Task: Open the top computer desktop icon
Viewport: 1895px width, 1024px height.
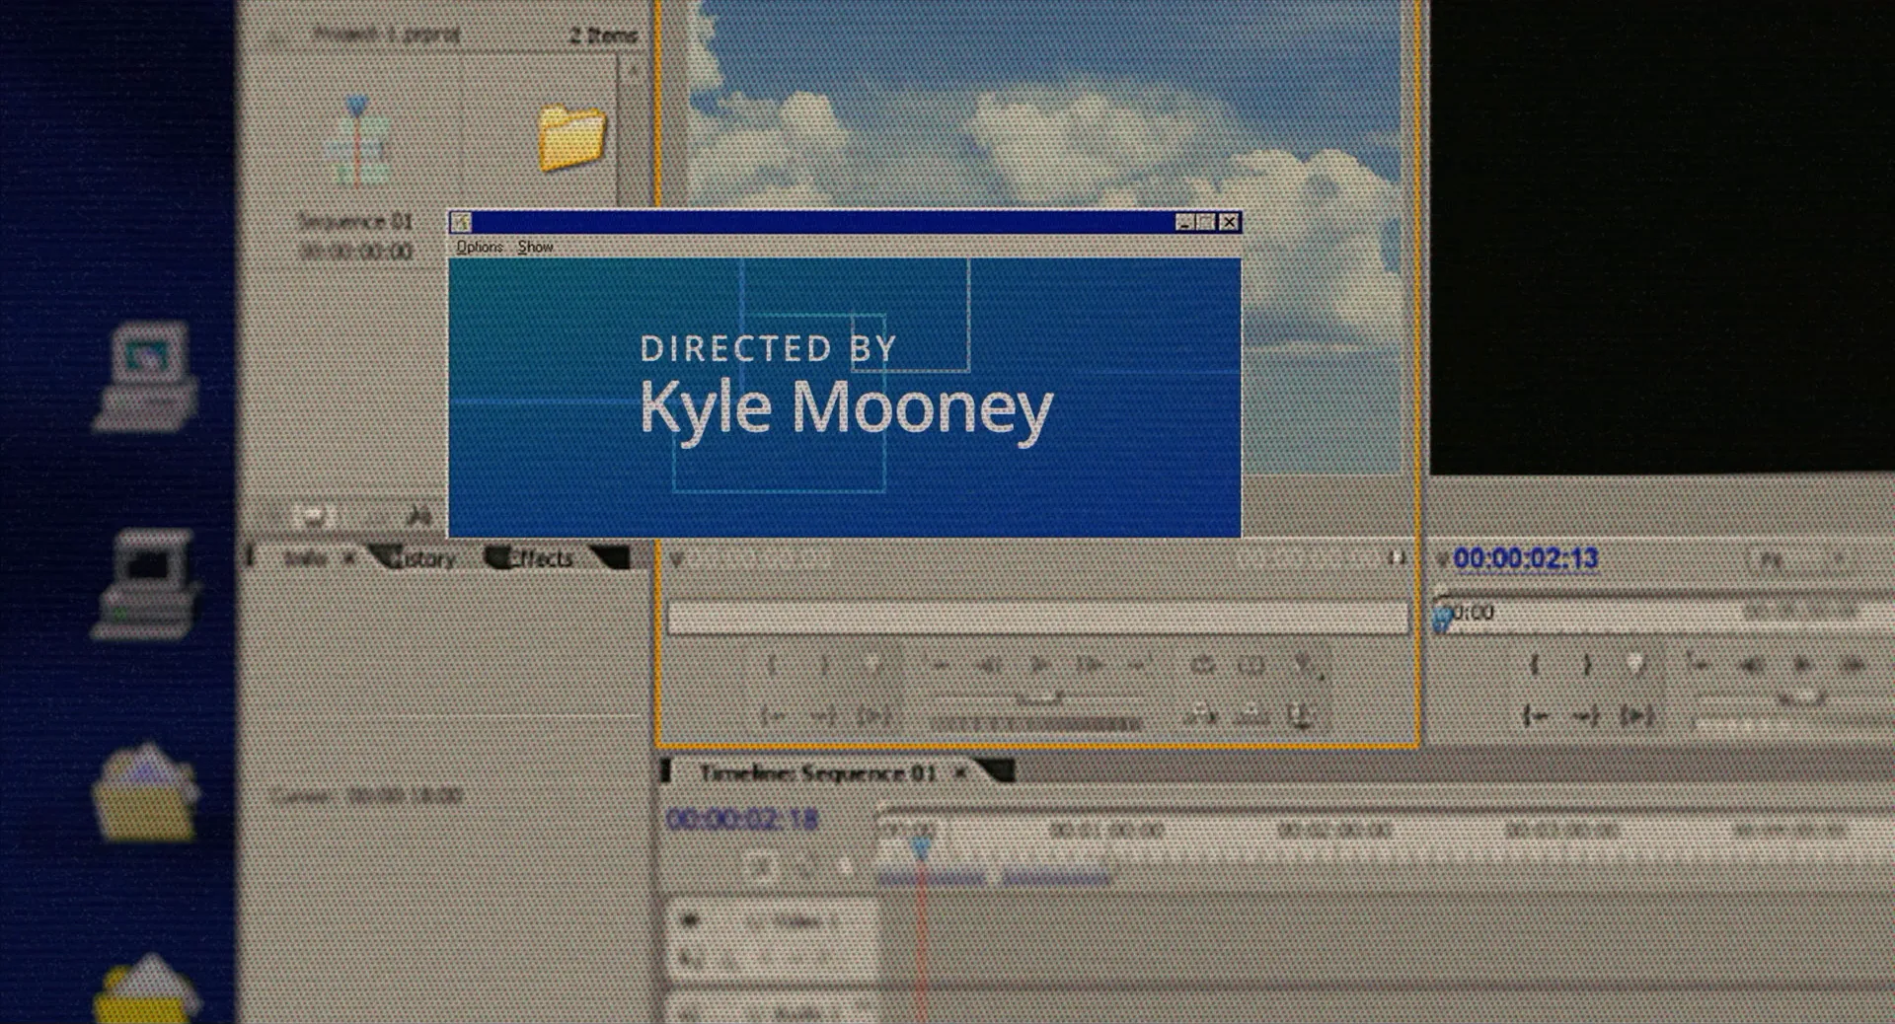Action: point(147,378)
